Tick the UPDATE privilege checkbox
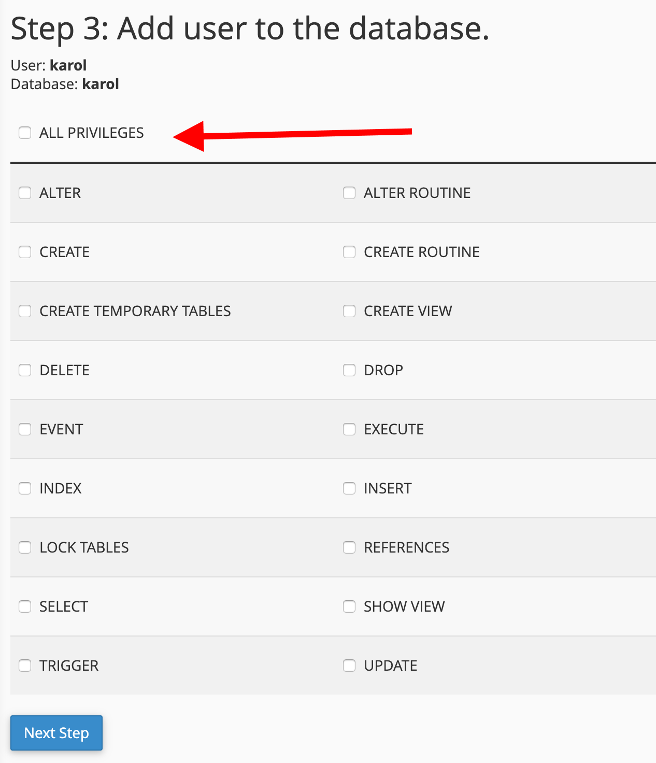 [x=349, y=666]
